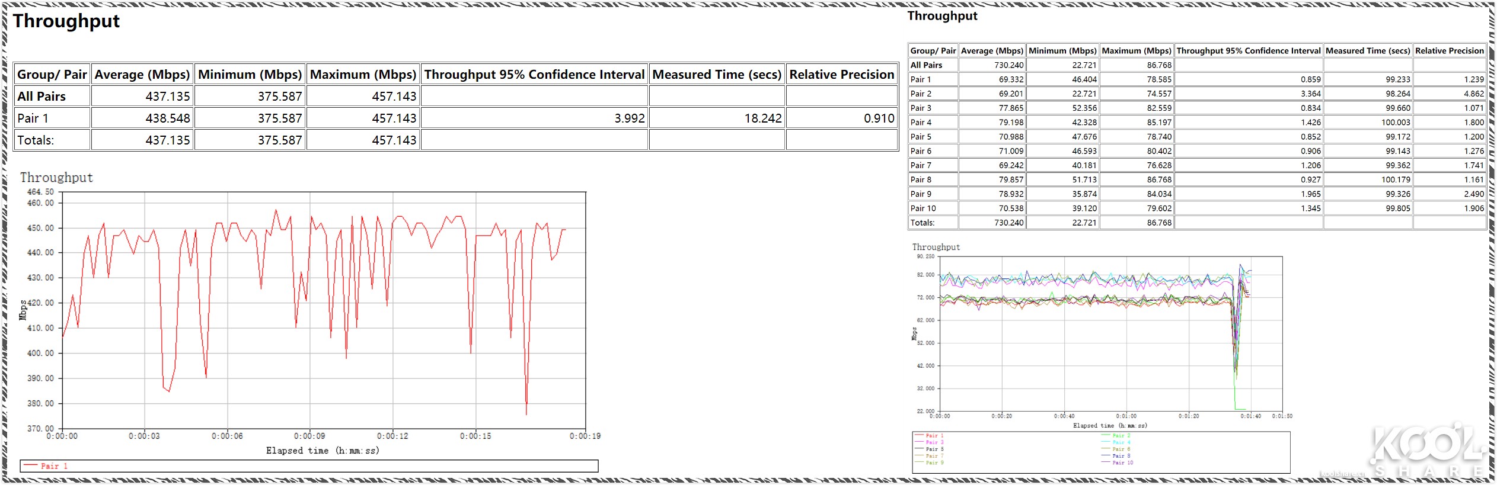Click the red Pair 1 legend in left chart

click(x=53, y=466)
